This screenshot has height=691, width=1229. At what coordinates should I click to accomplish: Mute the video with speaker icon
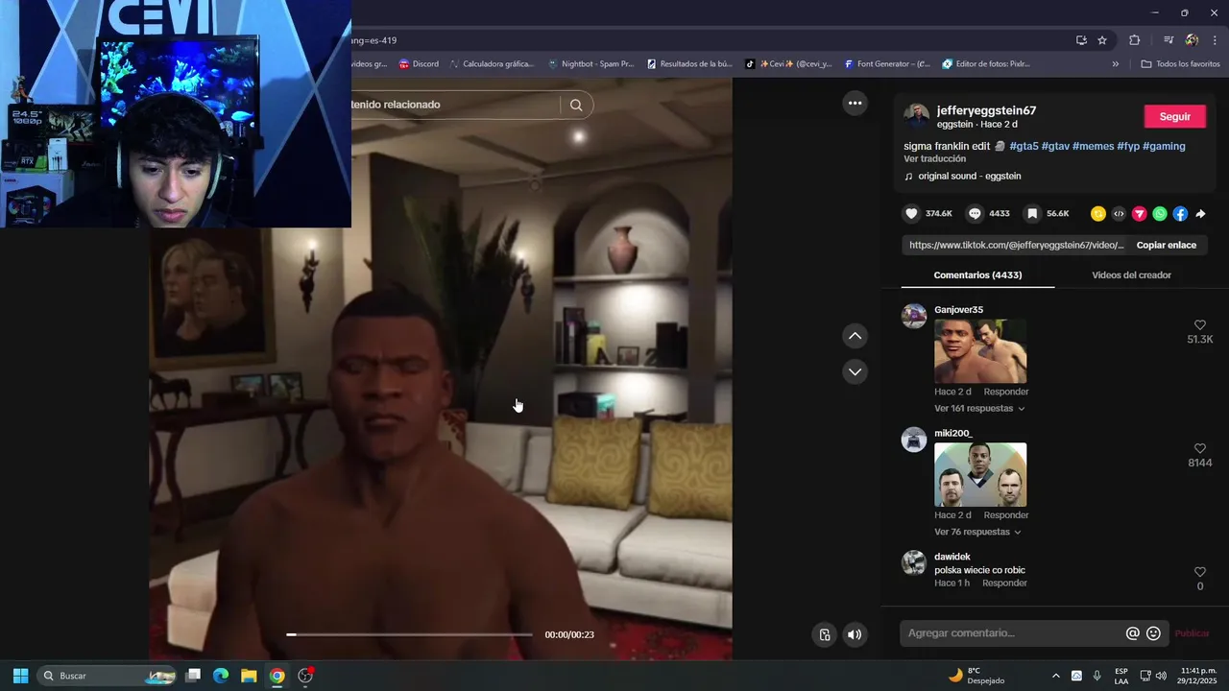click(x=855, y=634)
